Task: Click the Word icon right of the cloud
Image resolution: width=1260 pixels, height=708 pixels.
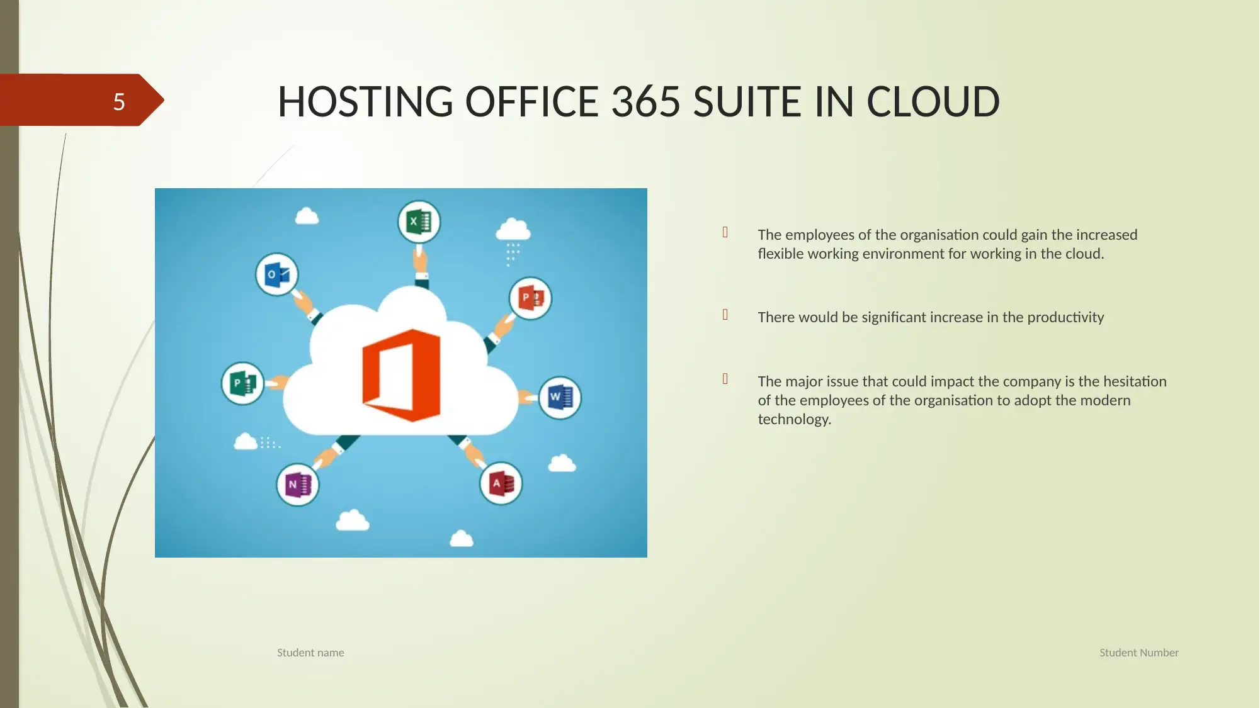Action: pyautogui.click(x=560, y=398)
